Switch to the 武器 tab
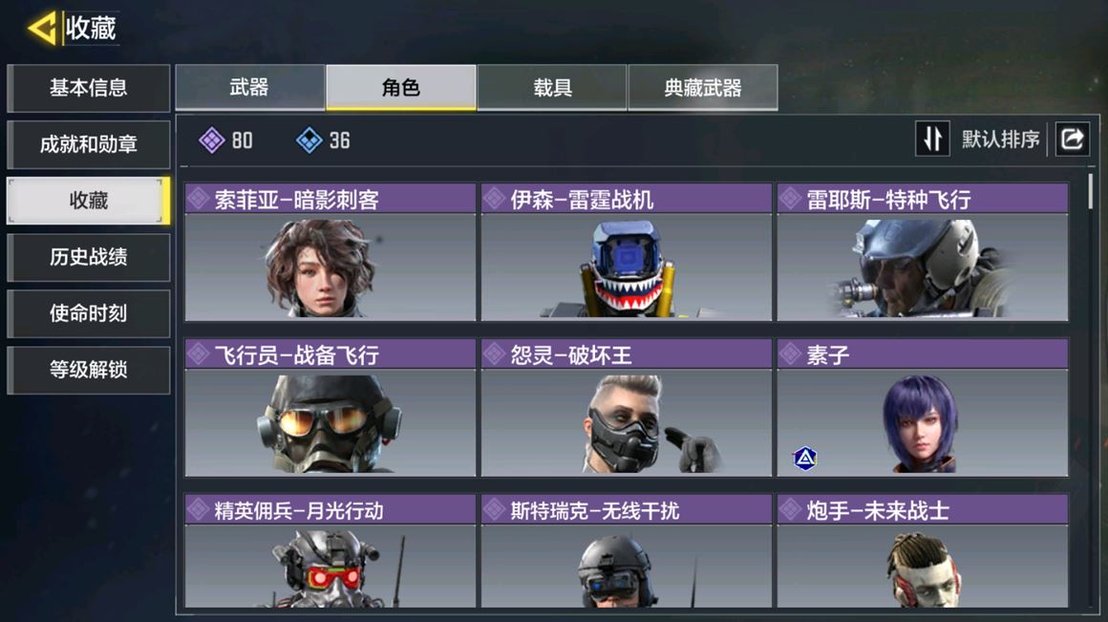The image size is (1108, 622). pyautogui.click(x=249, y=88)
